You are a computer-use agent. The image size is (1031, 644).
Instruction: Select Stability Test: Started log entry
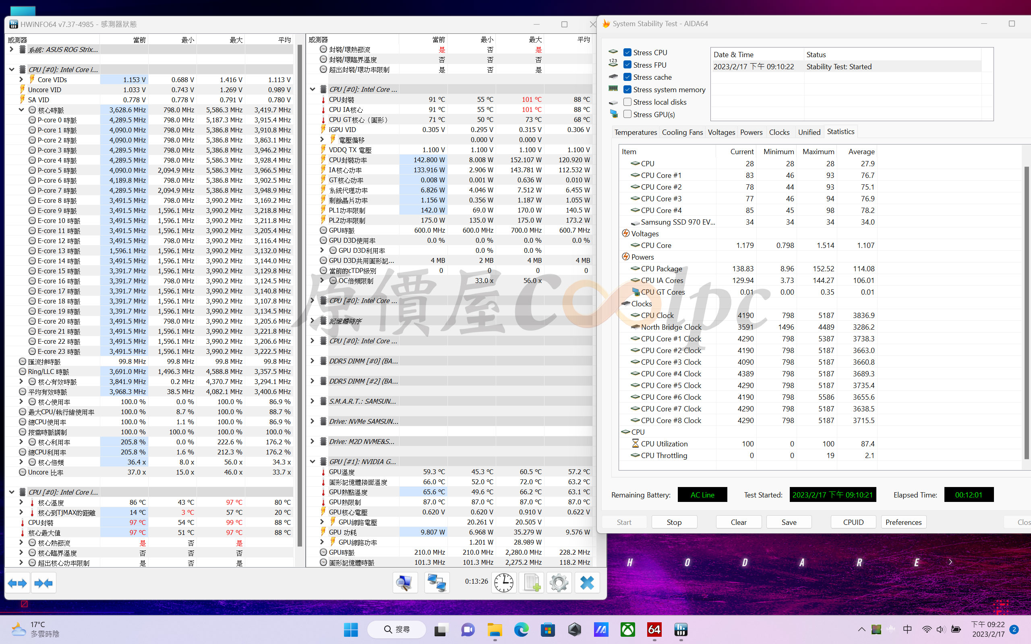[x=847, y=67]
